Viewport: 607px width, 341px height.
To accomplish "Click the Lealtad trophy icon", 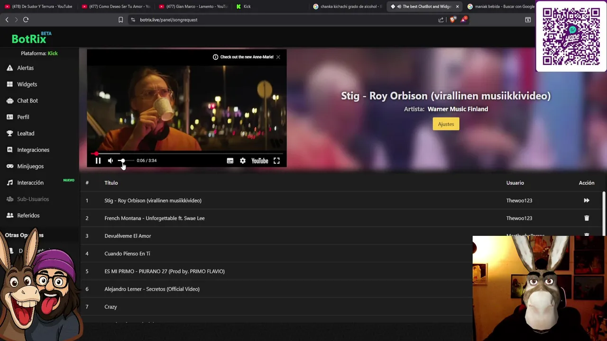I will pos(9,134).
